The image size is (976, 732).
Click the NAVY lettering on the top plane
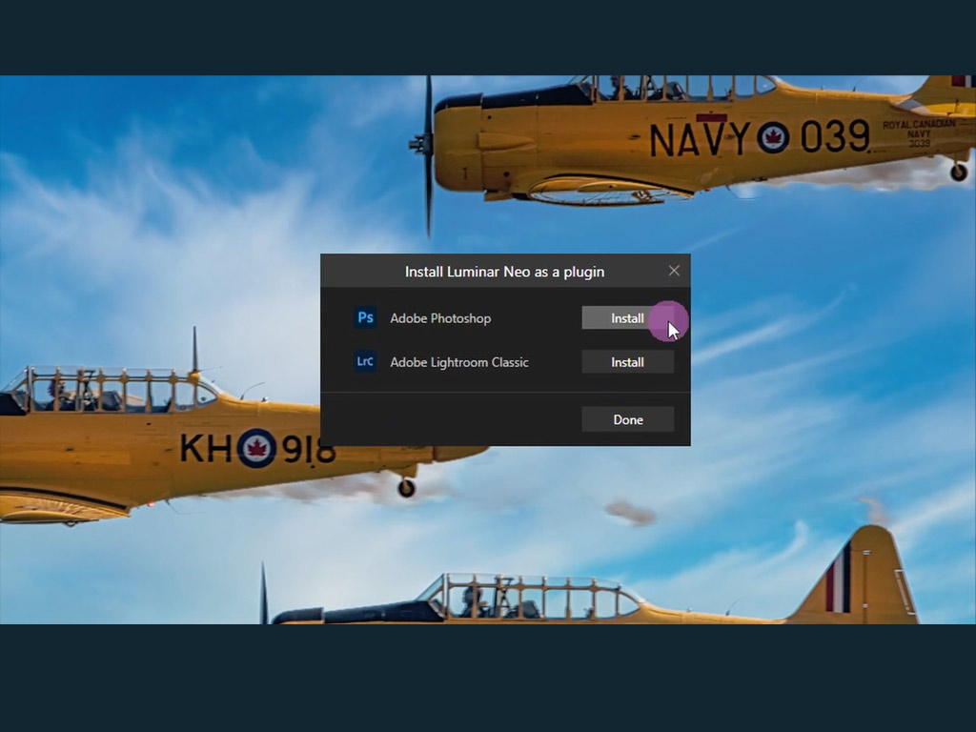pos(699,139)
